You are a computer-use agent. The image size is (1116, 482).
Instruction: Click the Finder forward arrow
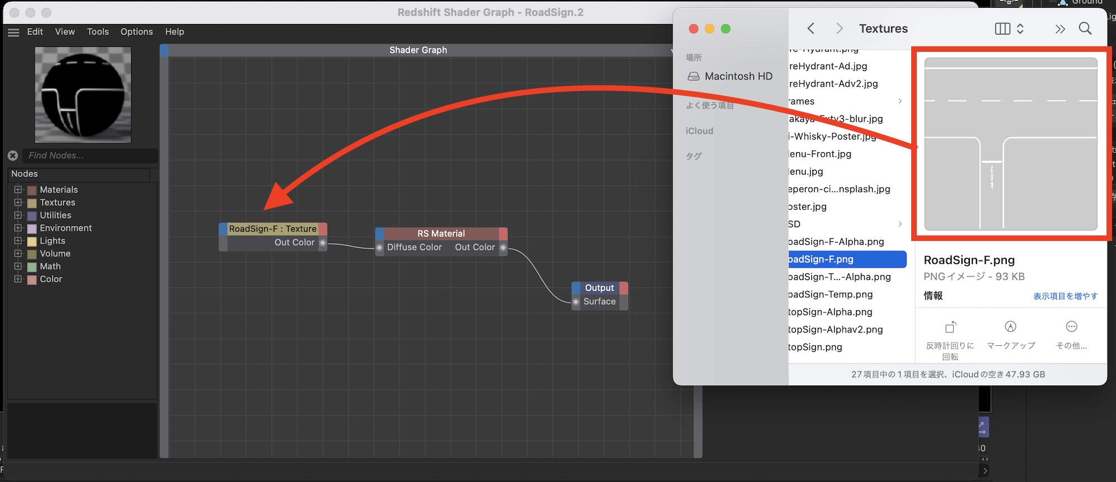coord(839,28)
